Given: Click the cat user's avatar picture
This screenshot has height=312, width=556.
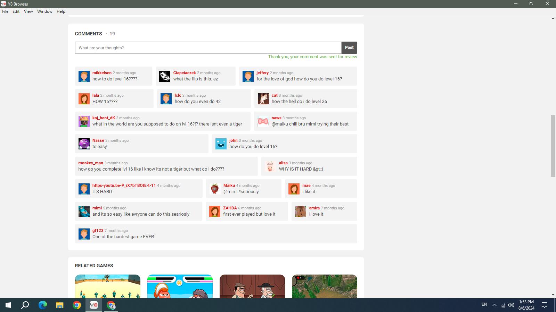Looking at the screenshot, I should (x=263, y=99).
